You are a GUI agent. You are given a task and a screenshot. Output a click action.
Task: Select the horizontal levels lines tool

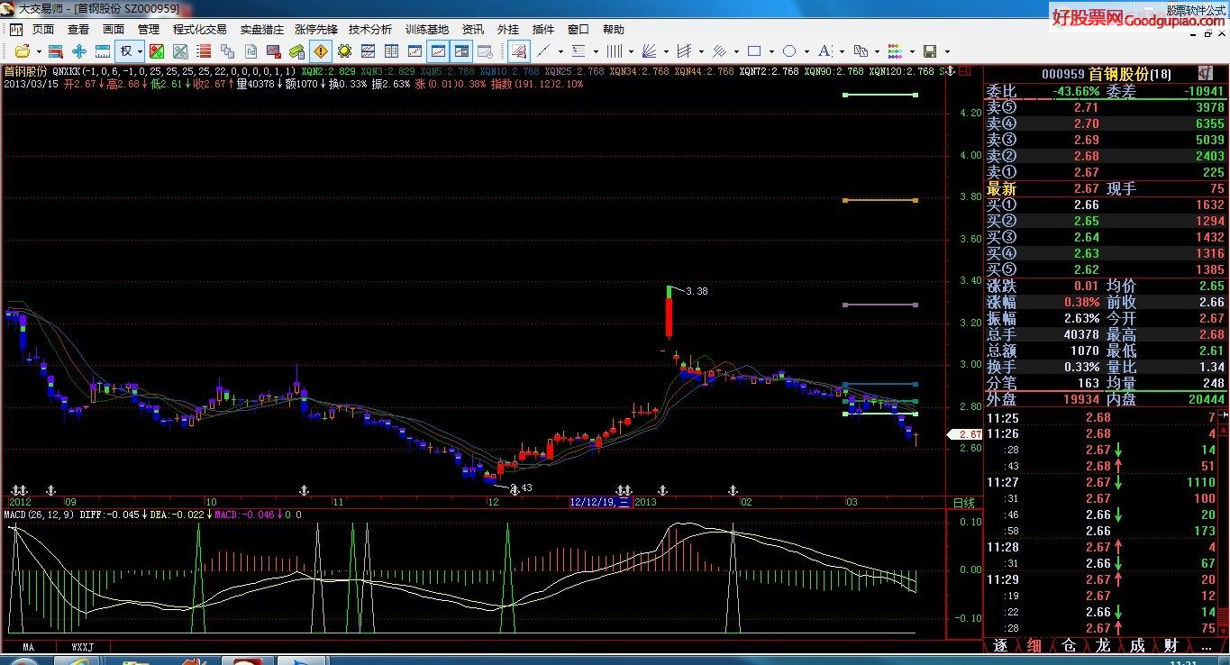(579, 51)
